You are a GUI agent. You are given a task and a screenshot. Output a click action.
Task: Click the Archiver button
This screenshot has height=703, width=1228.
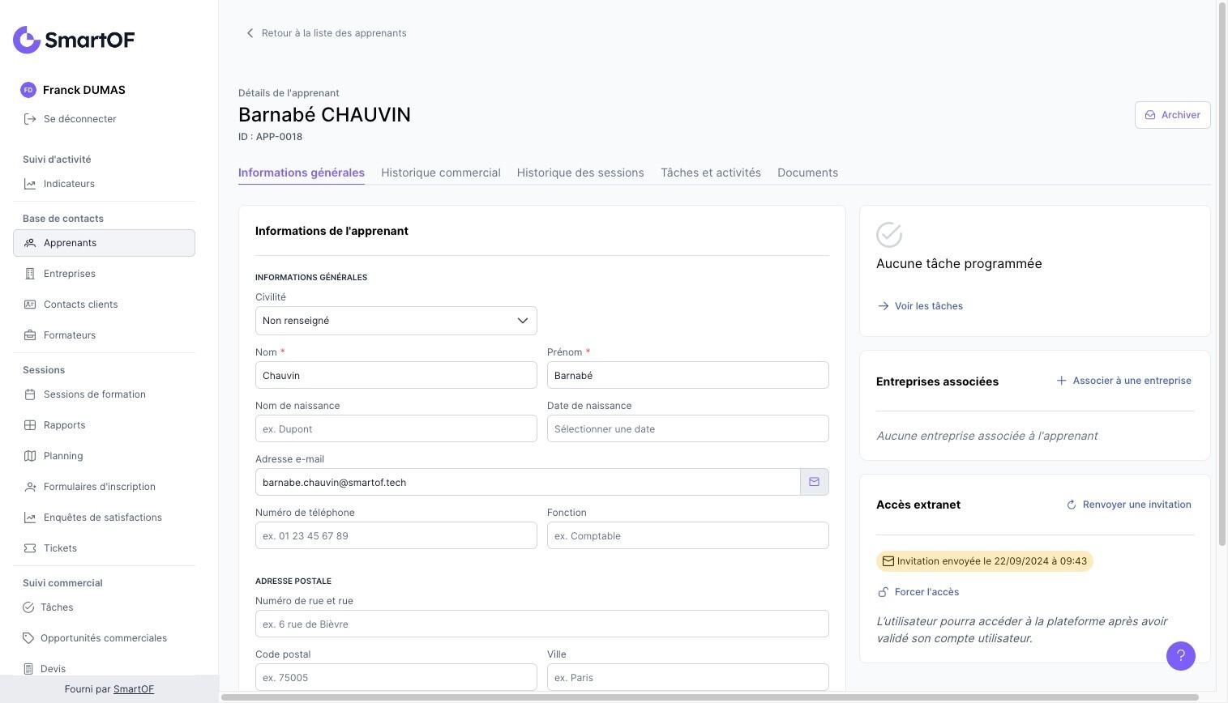pyautogui.click(x=1172, y=115)
